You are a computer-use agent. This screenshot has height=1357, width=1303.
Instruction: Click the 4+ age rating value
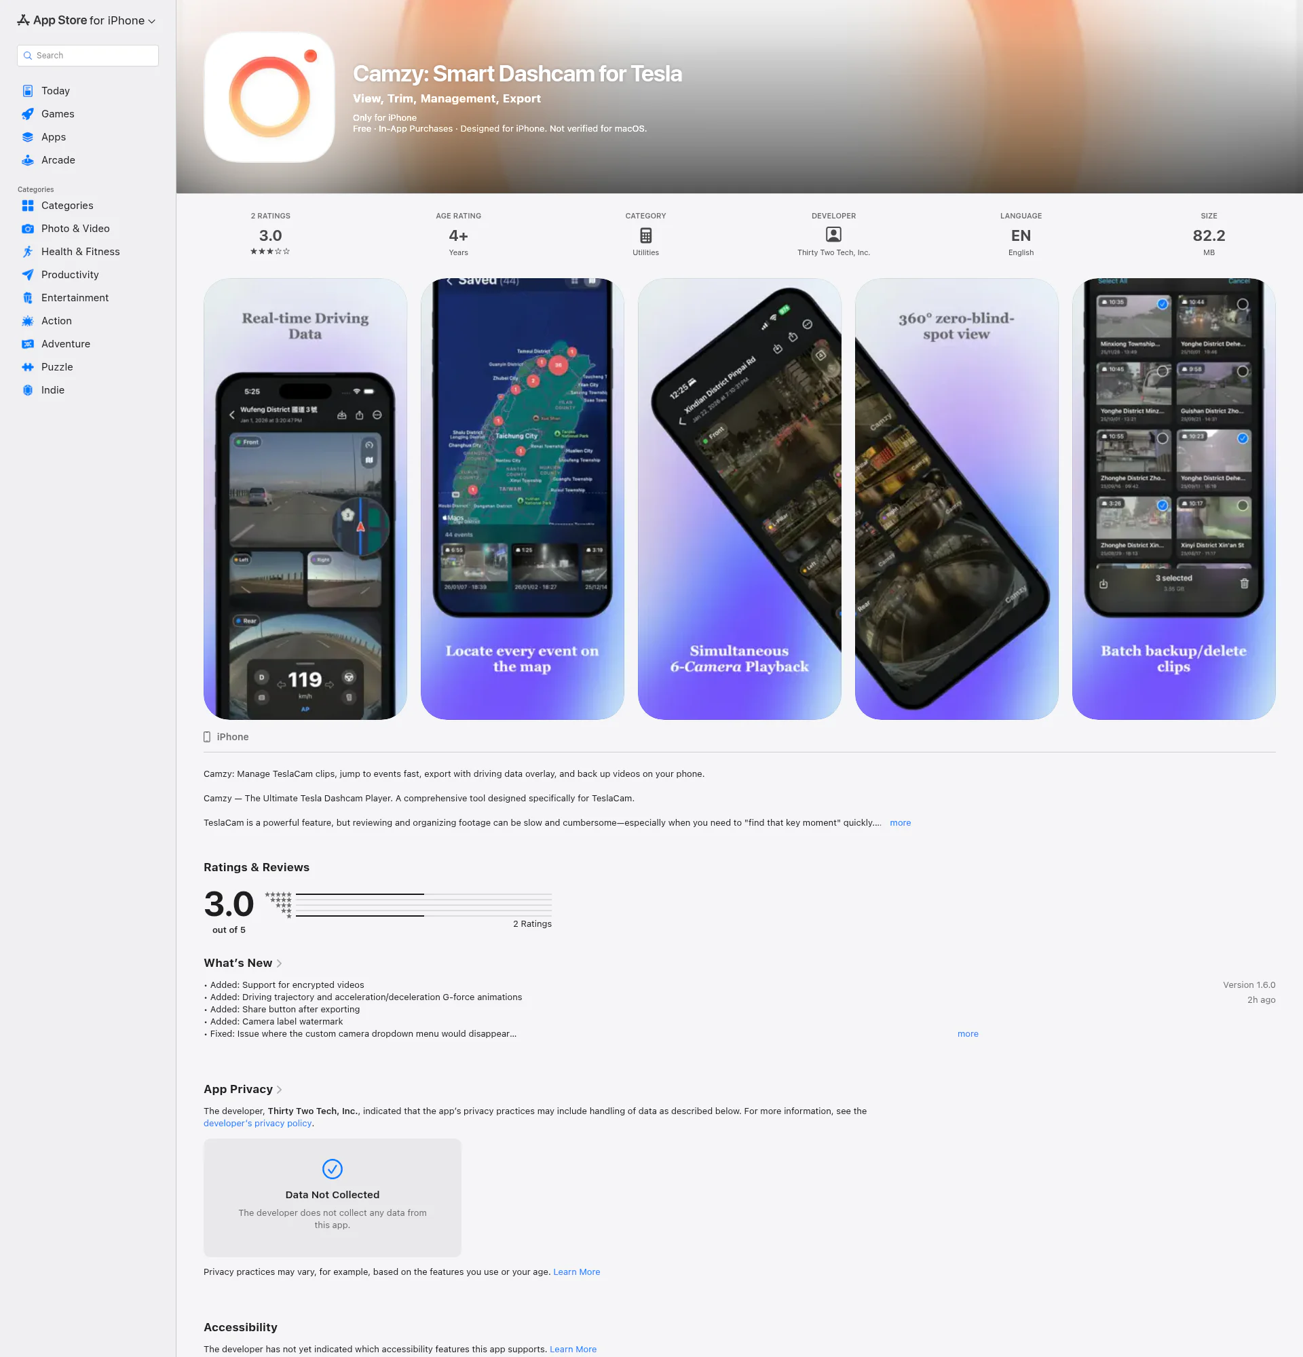click(458, 236)
